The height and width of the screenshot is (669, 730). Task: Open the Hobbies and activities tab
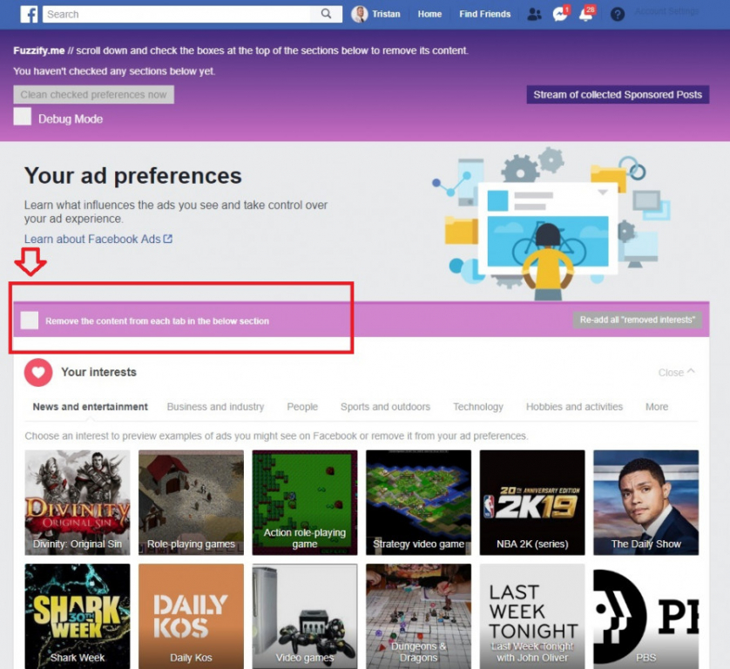tap(574, 407)
